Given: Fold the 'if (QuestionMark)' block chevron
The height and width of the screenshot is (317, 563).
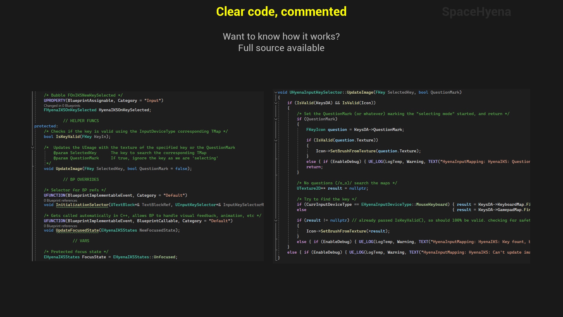Looking at the screenshot, I should (x=276, y=119).
